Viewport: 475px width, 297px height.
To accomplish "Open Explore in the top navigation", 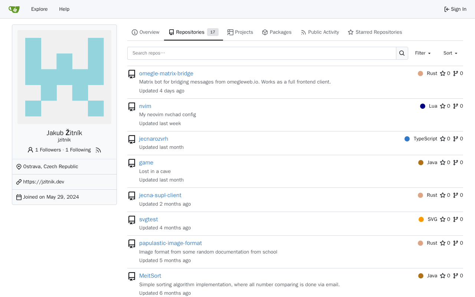I will coord(39,9).
